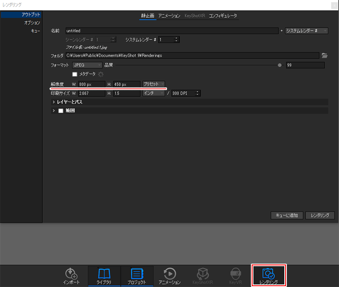Expand the レイヤーとパス section

pyautogui.click(x=53, y=102)
